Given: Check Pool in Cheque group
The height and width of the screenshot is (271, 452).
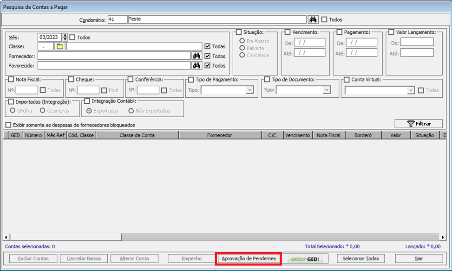Looking at the screenshot, I should point(104,90).
